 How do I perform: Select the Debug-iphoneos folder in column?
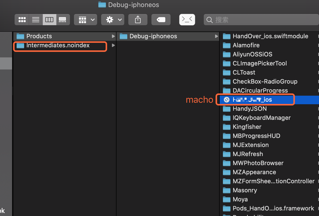(168, 36)
